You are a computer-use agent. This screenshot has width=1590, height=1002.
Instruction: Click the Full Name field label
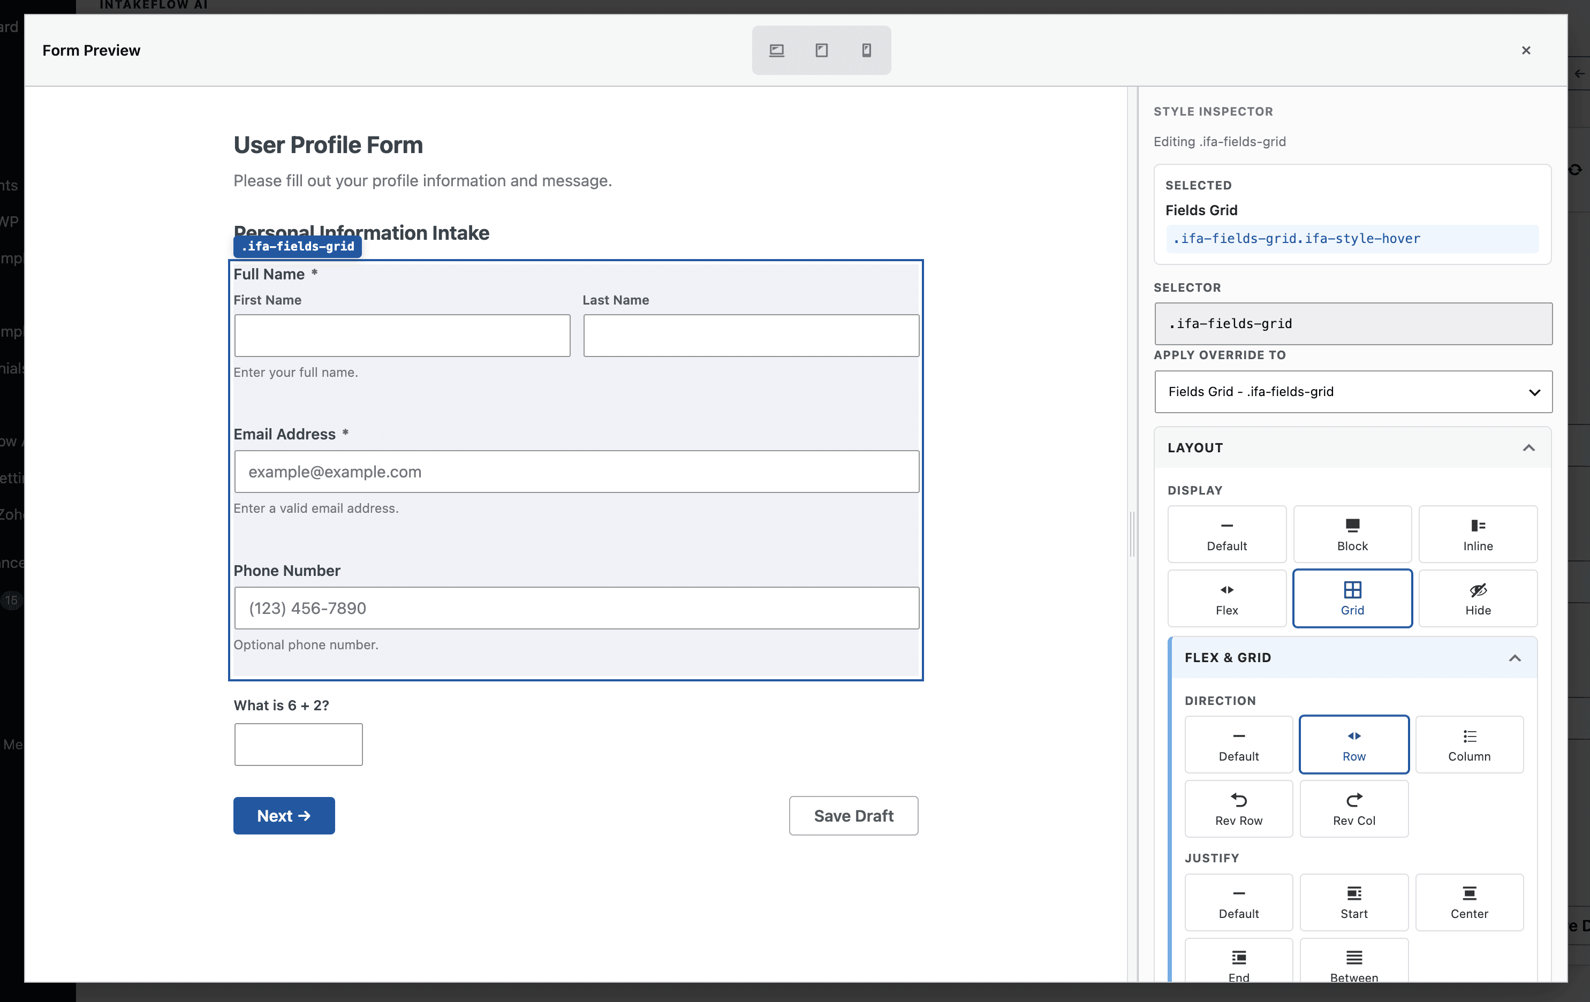(x=269, y=274)
